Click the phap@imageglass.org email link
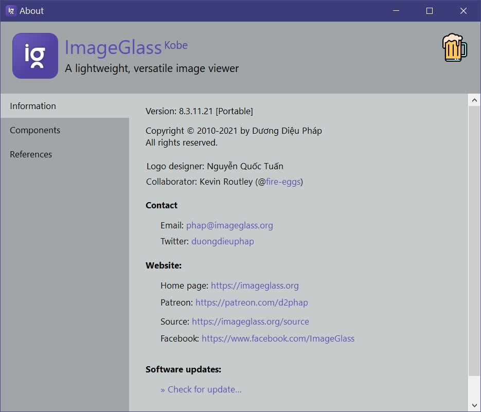The height and width of the screenshot is (412, 481). coord(229,225)
